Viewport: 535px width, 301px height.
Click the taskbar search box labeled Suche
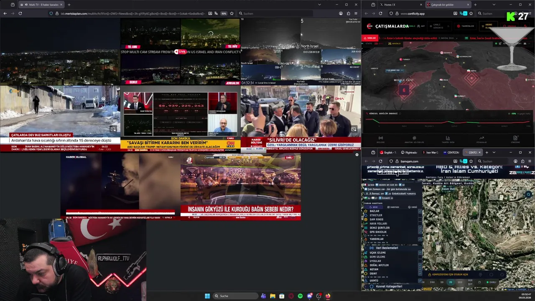point(236,296)
